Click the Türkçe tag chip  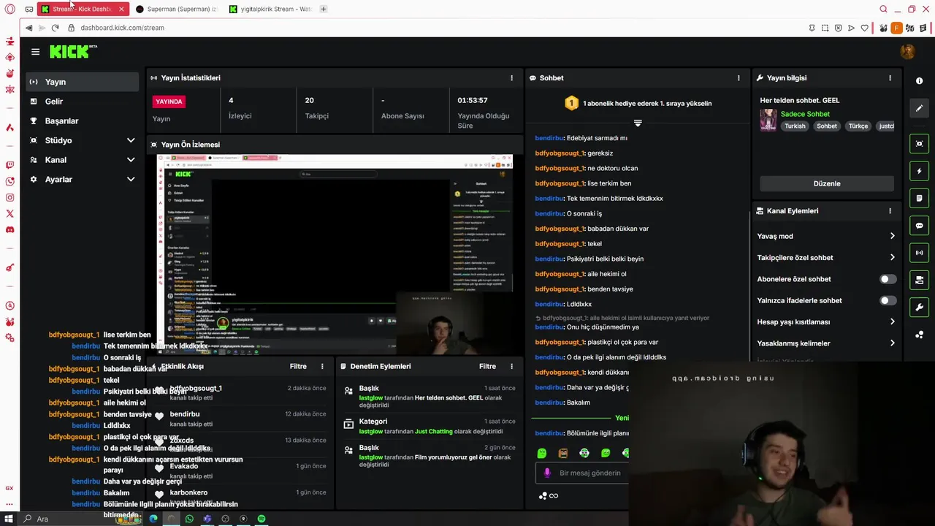coord(858,126)
